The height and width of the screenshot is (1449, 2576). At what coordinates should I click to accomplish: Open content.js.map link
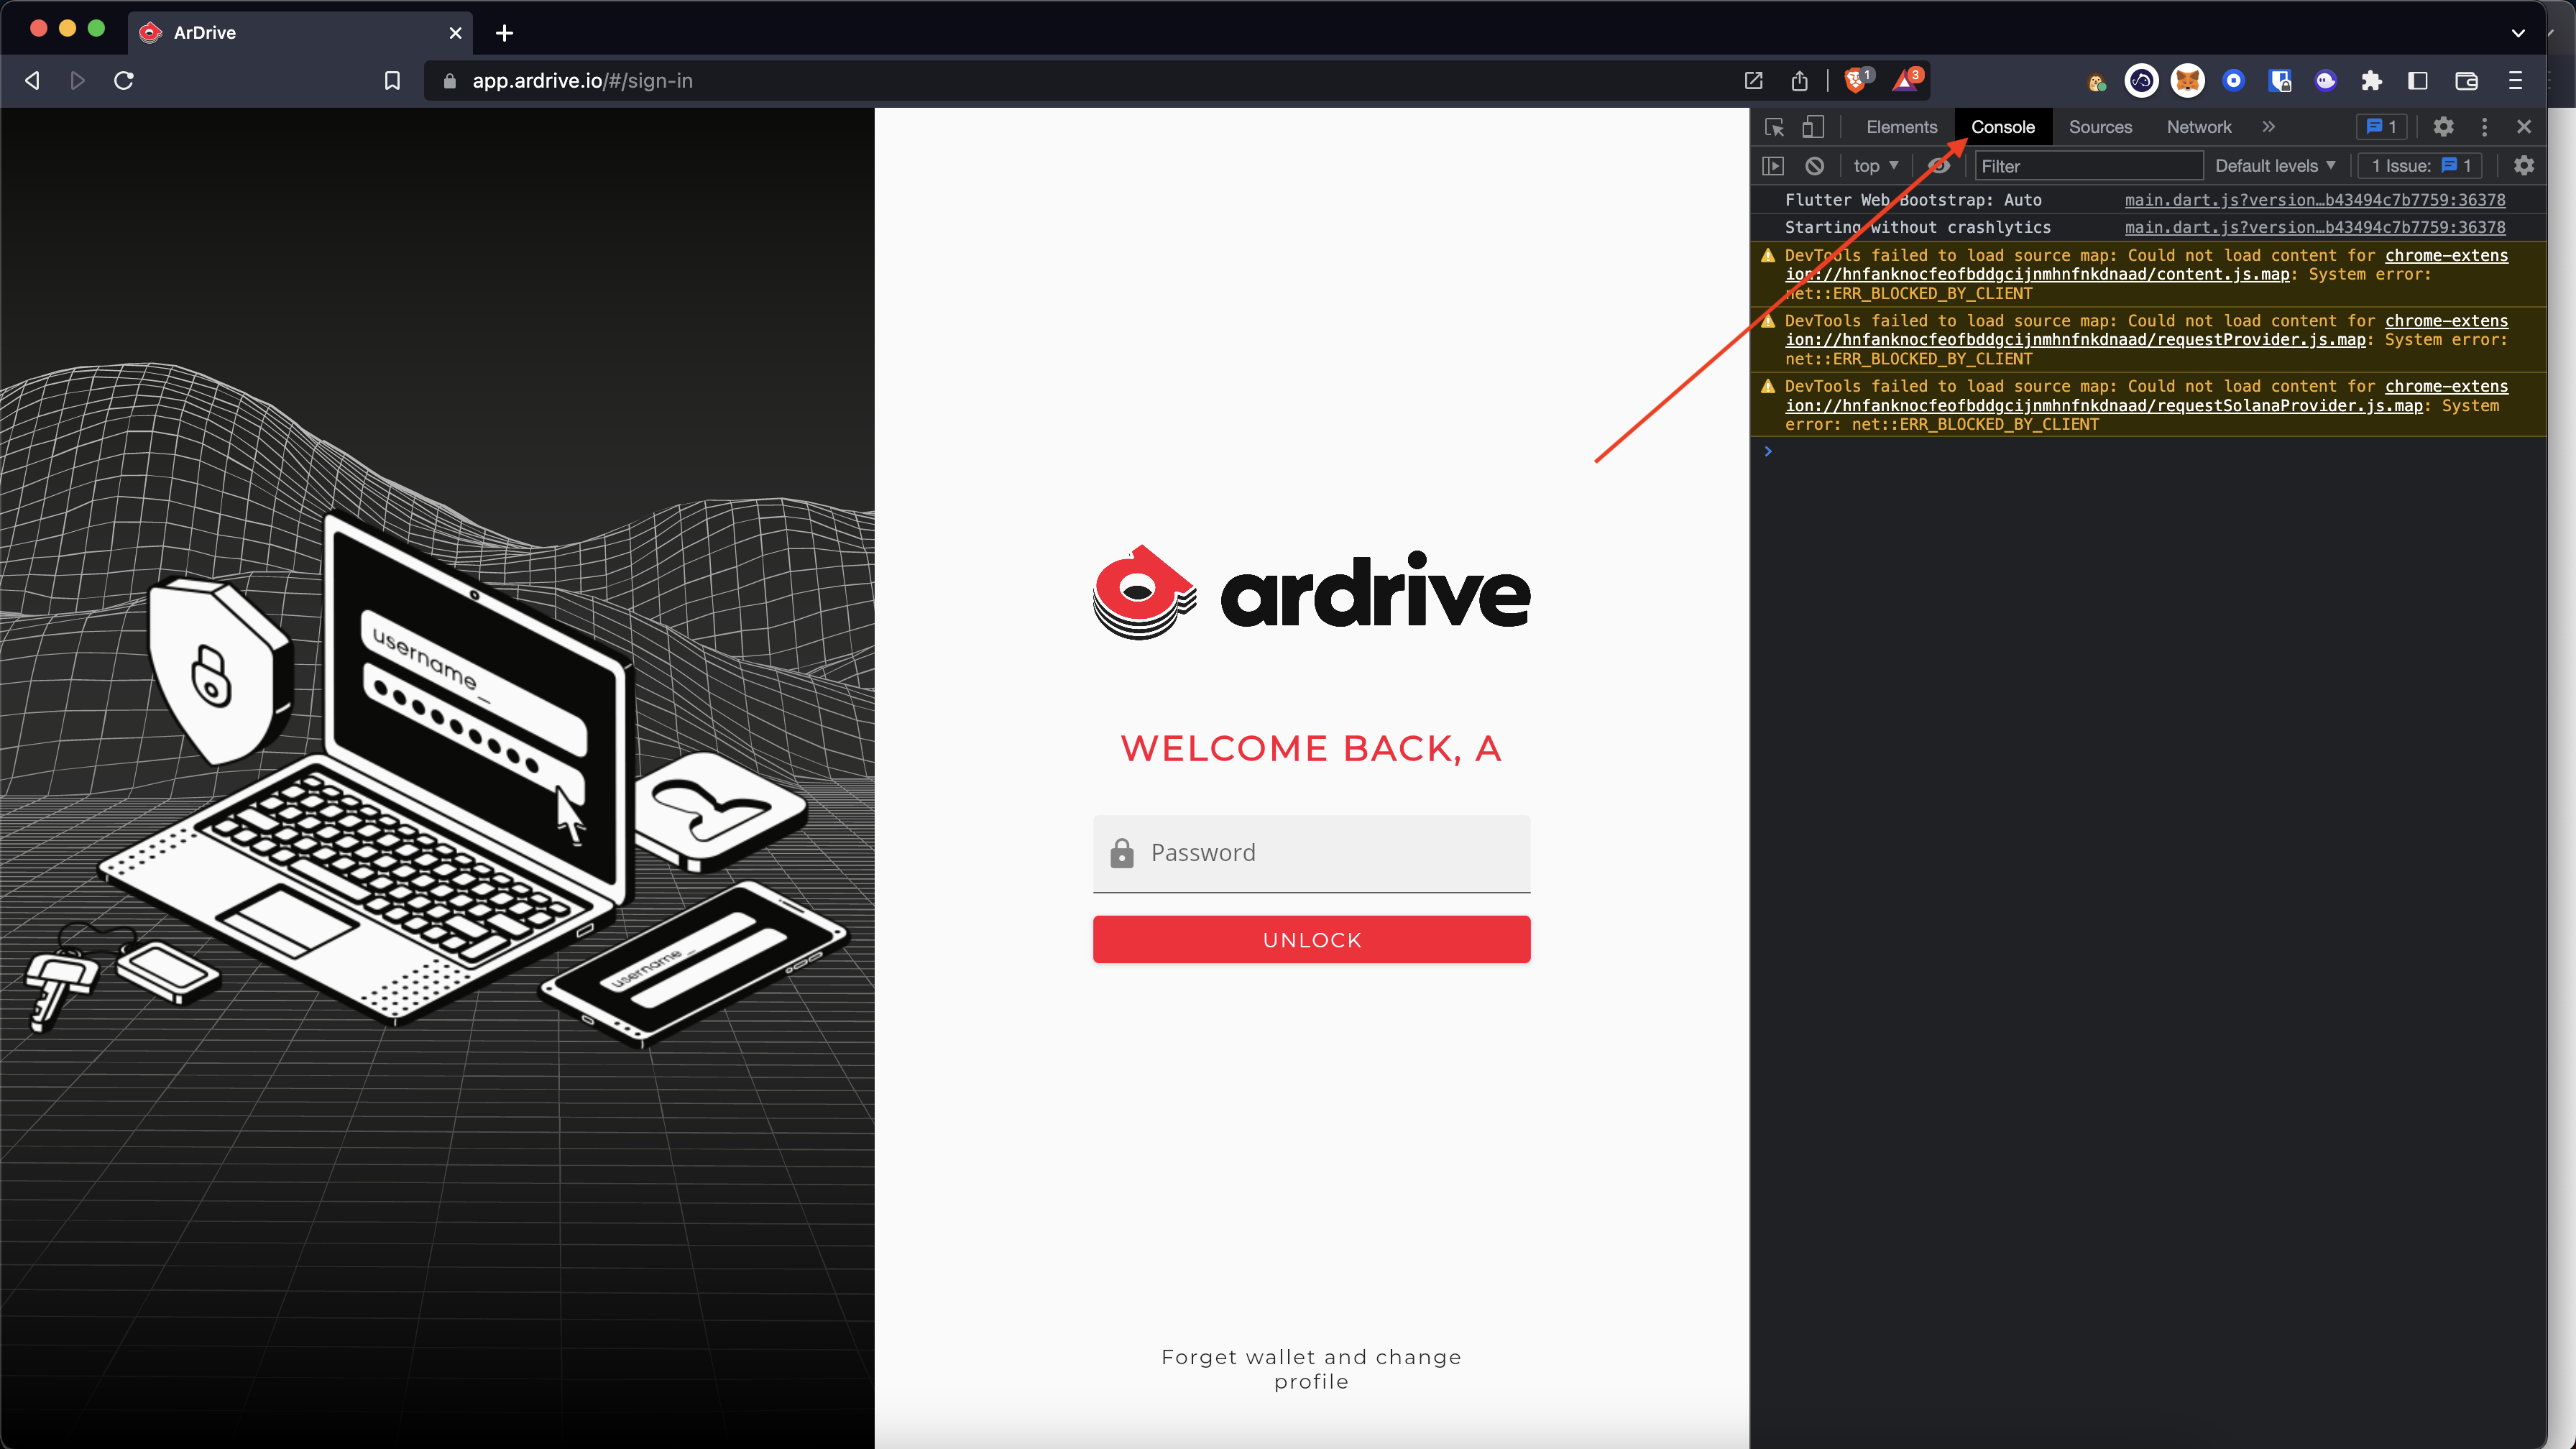point(2037,274)
